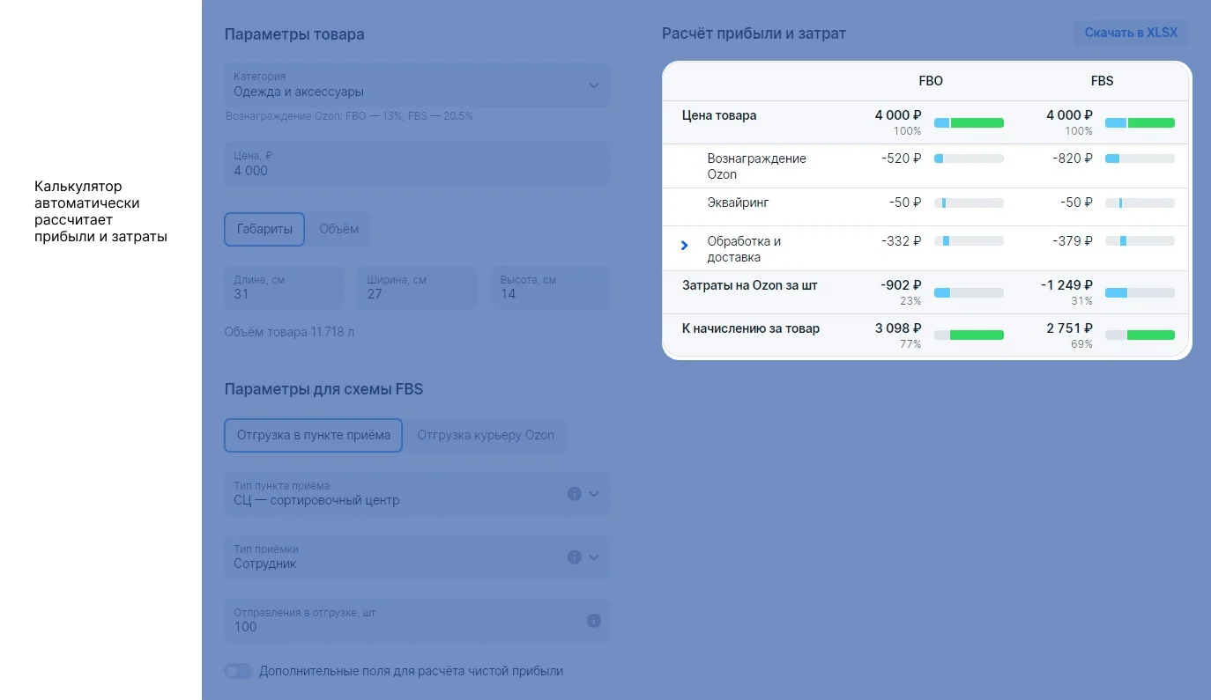Click the Скачать в XLSX button
This screenshot has width=1211, height=700.
1131,33
